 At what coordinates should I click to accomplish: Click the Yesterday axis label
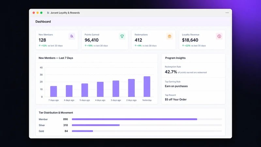tap(147, 100)
